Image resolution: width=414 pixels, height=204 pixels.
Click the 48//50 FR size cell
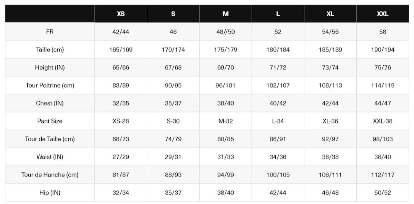pos(226,32)
